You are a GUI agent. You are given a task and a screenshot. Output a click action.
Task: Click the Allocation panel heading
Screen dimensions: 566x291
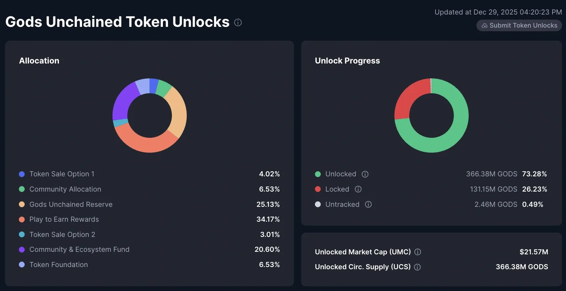(39, 61)
